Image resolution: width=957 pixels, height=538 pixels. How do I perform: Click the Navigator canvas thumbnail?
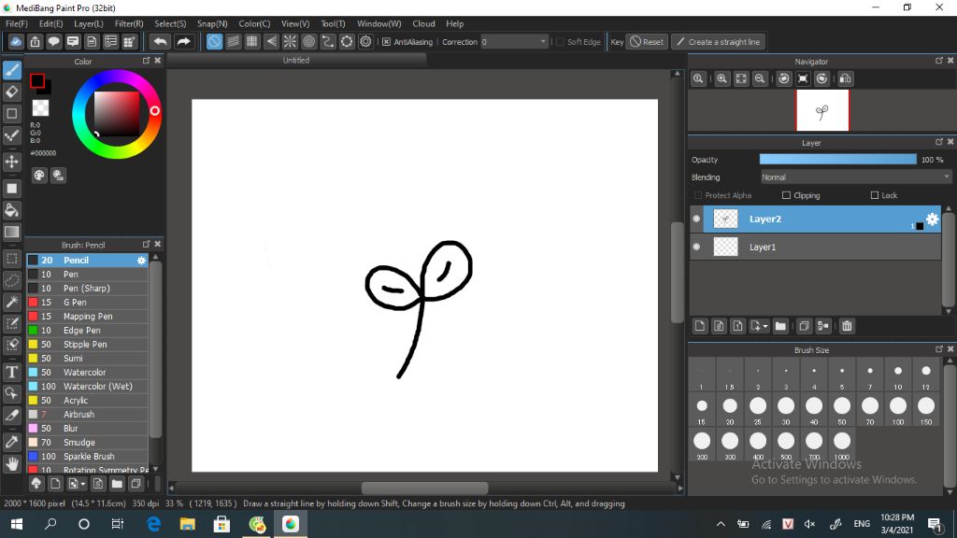(x=822, y=110)
